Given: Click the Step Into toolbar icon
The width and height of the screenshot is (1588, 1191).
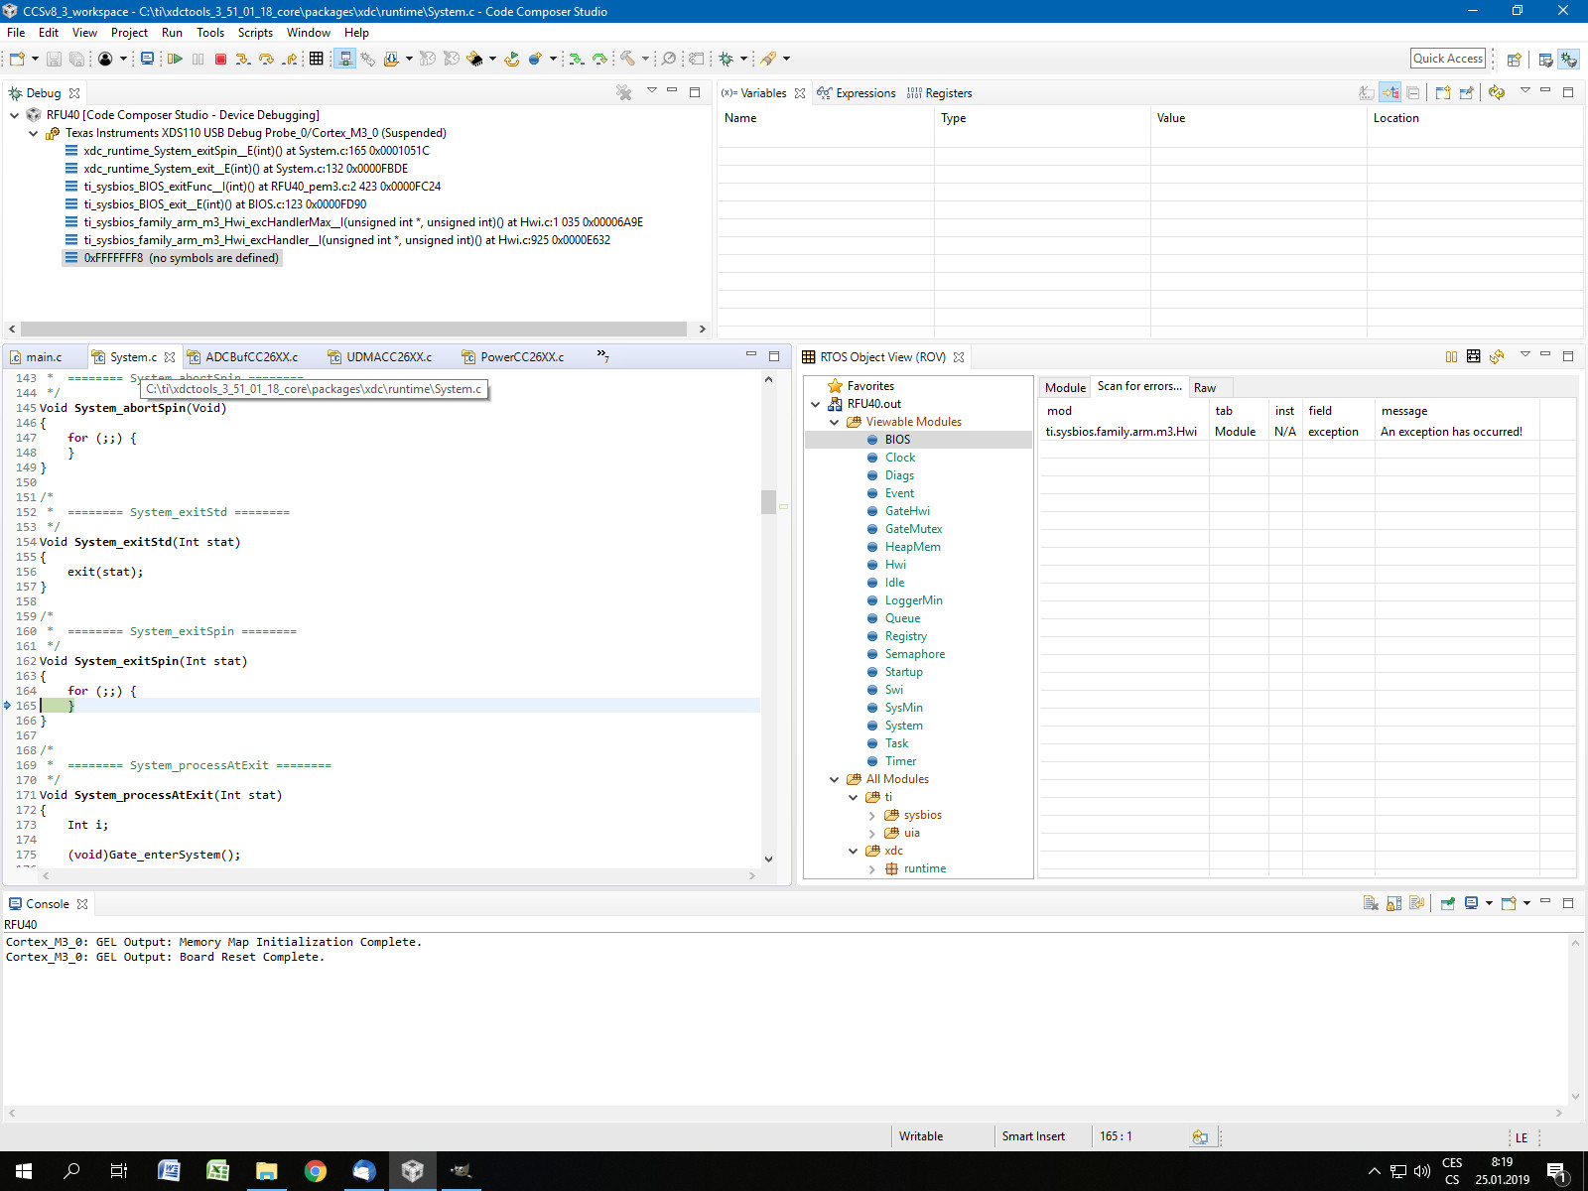Looking at the screenshot, I should 243,60.
